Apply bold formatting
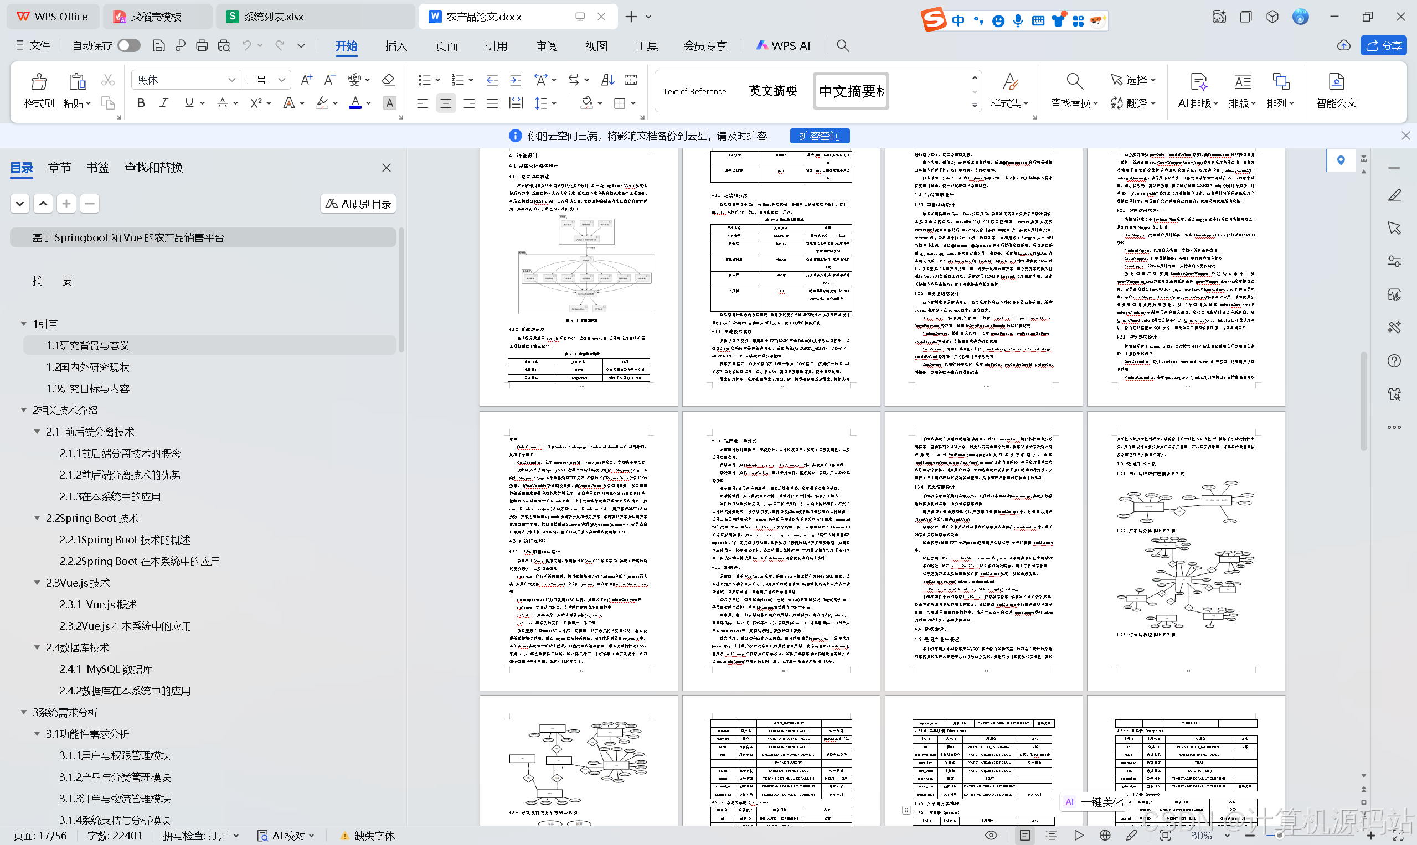The width and height of the screenshot is (1417, 845). pos(141,103)
